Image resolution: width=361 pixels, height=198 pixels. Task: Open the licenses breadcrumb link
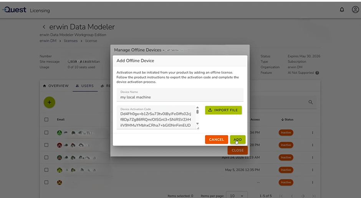click(x=71, y=41)
